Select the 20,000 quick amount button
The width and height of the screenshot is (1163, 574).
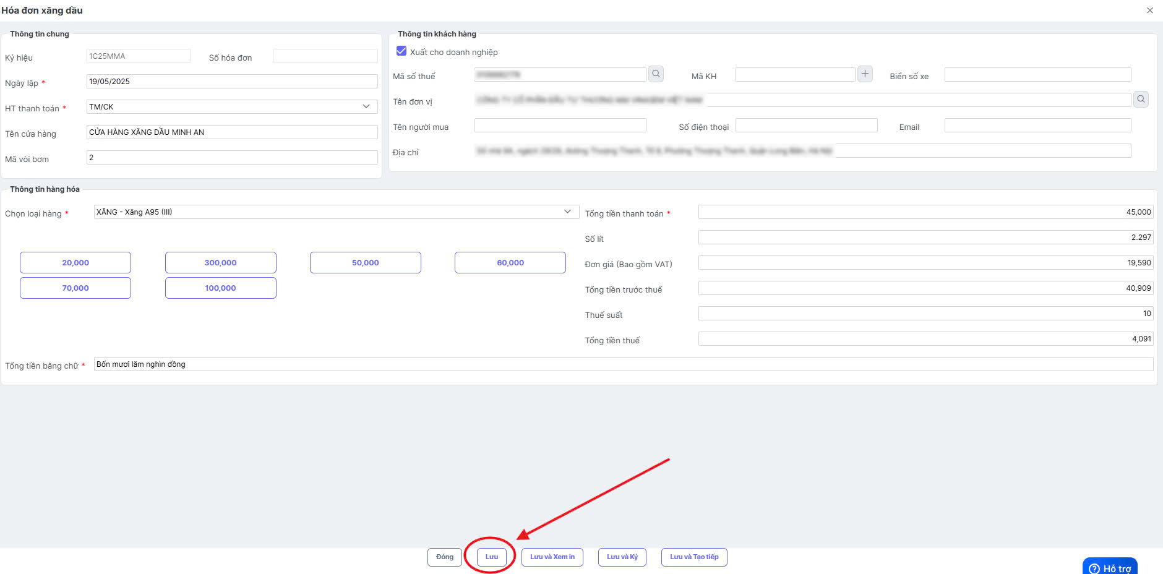point(75,263)
